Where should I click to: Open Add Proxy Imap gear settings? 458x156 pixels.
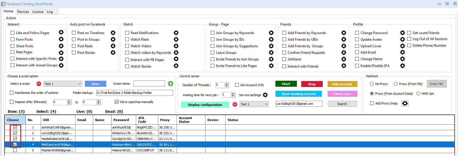click(405, 103)
